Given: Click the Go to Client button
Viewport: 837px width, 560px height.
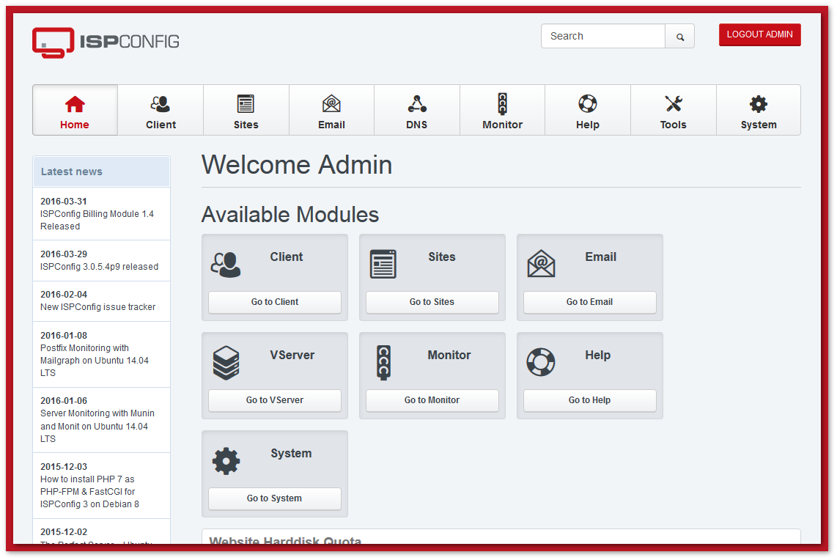Looking at the screenshot, I should (275, 302).
